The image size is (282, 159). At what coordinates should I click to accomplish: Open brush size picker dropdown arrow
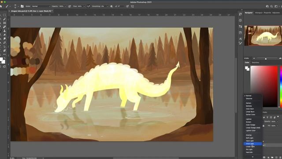pyautogui.click(x=18, y=6)
